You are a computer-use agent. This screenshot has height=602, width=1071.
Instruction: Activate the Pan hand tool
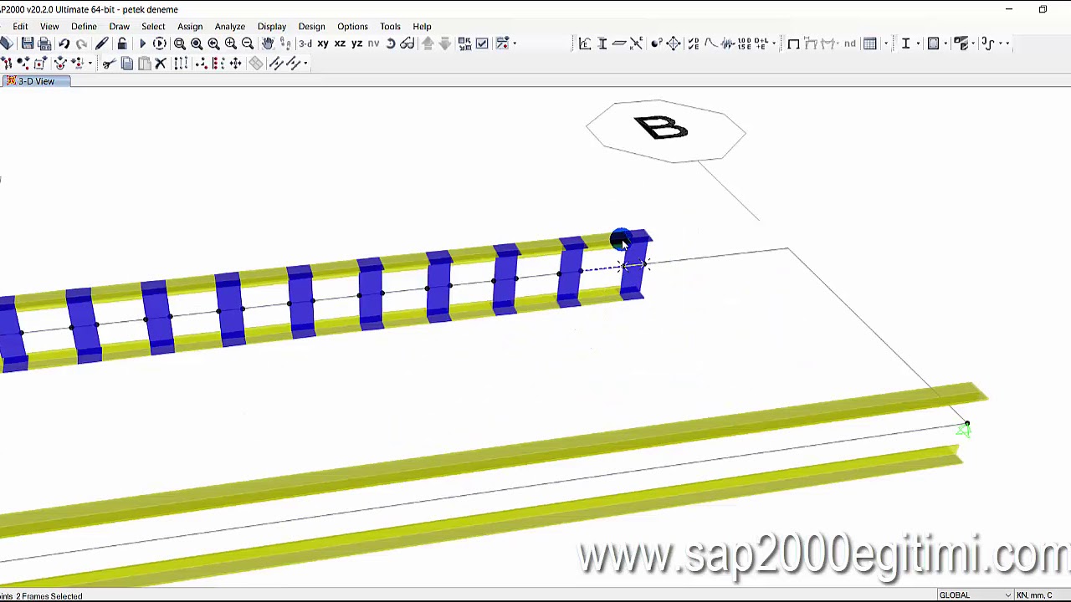click(x=268, y=43)
